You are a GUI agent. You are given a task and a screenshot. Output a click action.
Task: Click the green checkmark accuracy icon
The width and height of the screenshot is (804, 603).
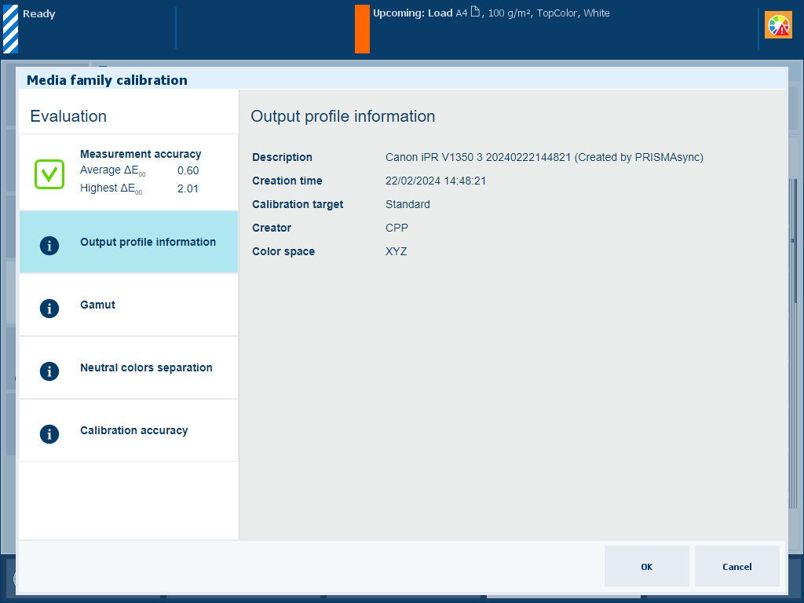(49, 174)
